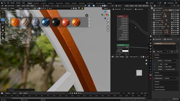The height and width of the screenshot is (101, 180).
Task: Hide the Windows collection with eye icon
Action: click(176, 16)
